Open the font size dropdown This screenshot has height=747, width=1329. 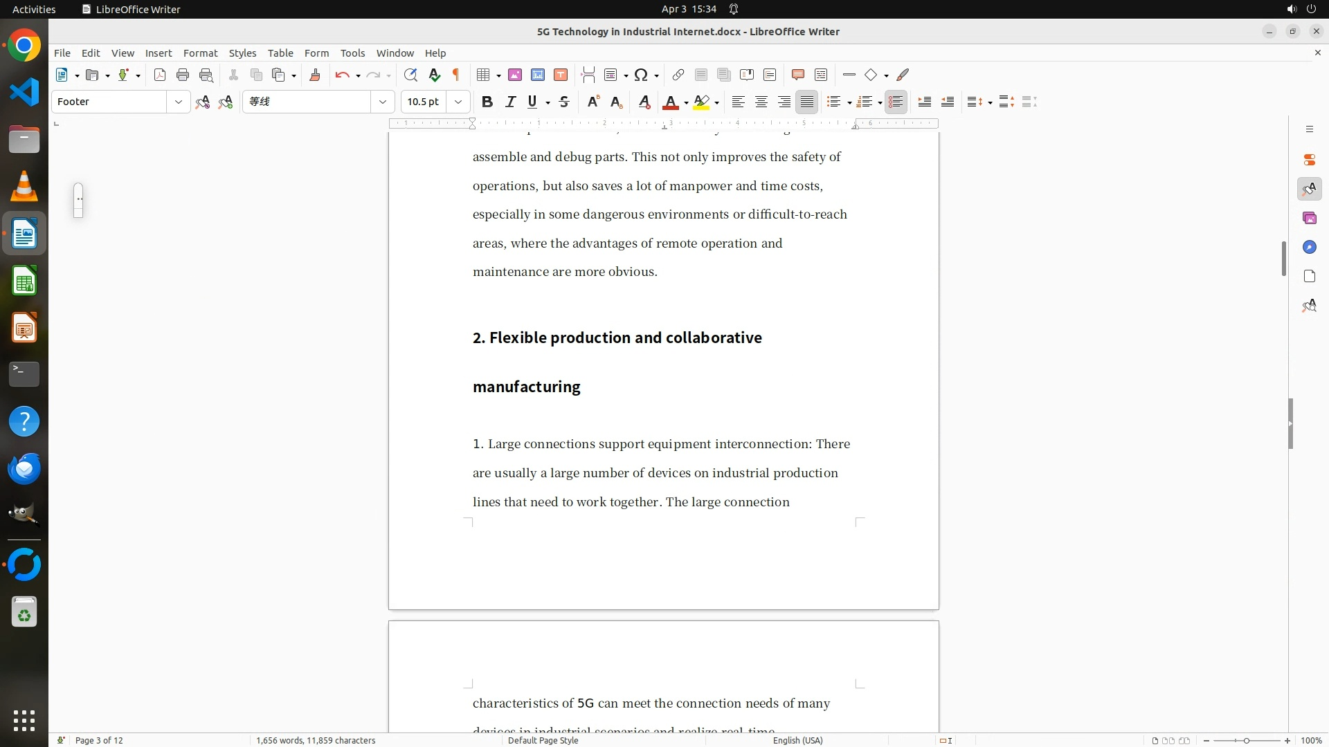point(458,102)
